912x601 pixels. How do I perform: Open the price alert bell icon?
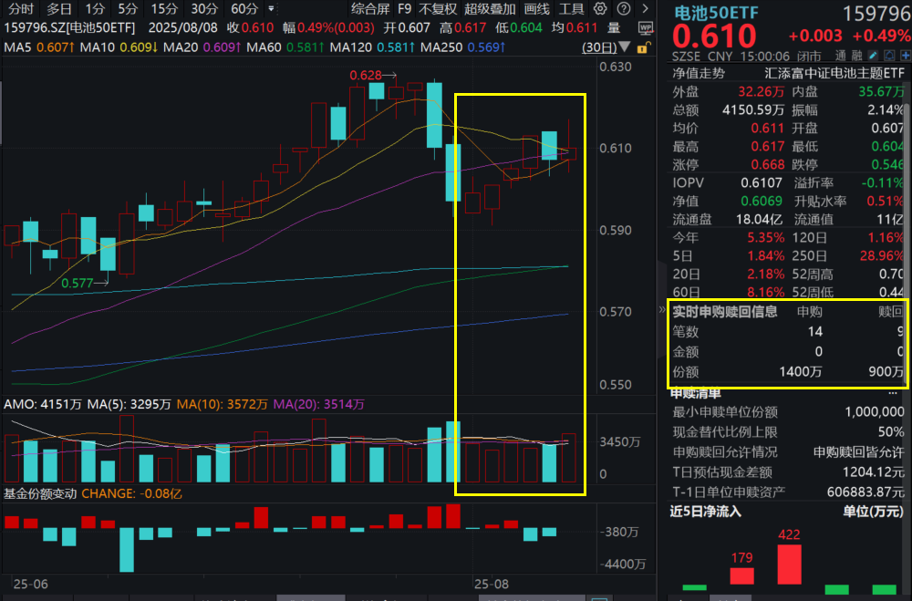point(888,56)
